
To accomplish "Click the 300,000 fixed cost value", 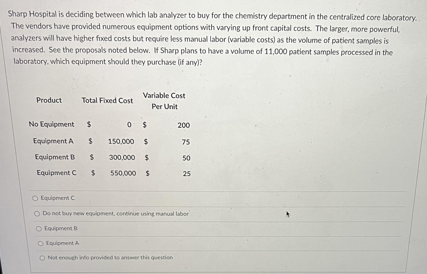I will [x=122, y=157].
